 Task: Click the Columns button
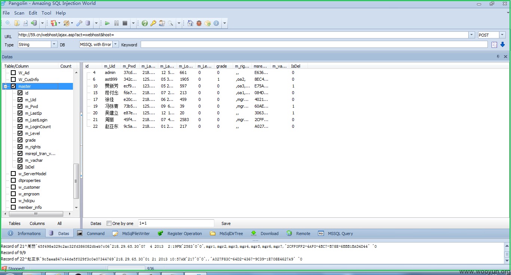[37, 223]
